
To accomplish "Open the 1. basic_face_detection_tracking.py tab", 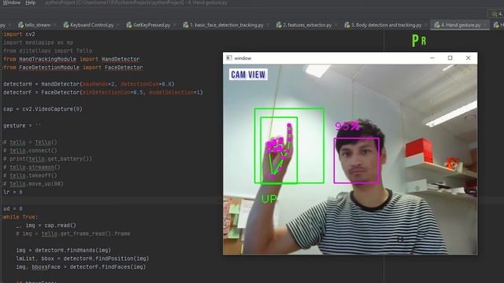I will (227, 24).
